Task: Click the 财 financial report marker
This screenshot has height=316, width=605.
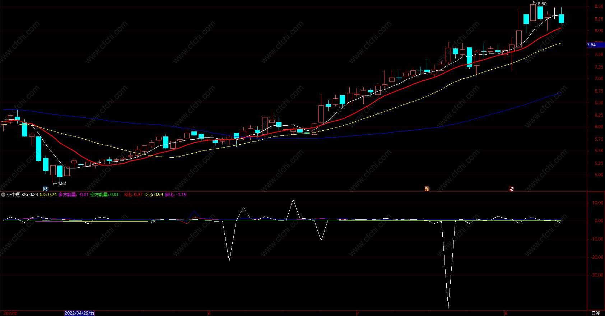Action: (45, 189)
